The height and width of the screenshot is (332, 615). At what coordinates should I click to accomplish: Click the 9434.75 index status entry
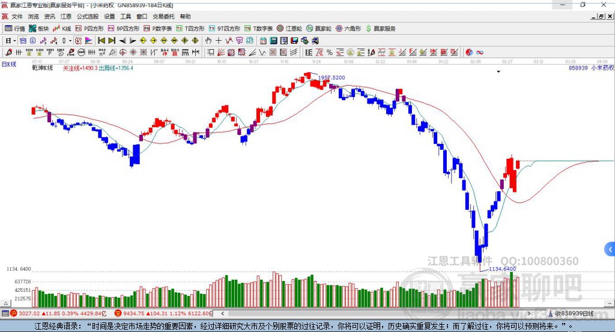pyautogui.click(x=163, y=313)
